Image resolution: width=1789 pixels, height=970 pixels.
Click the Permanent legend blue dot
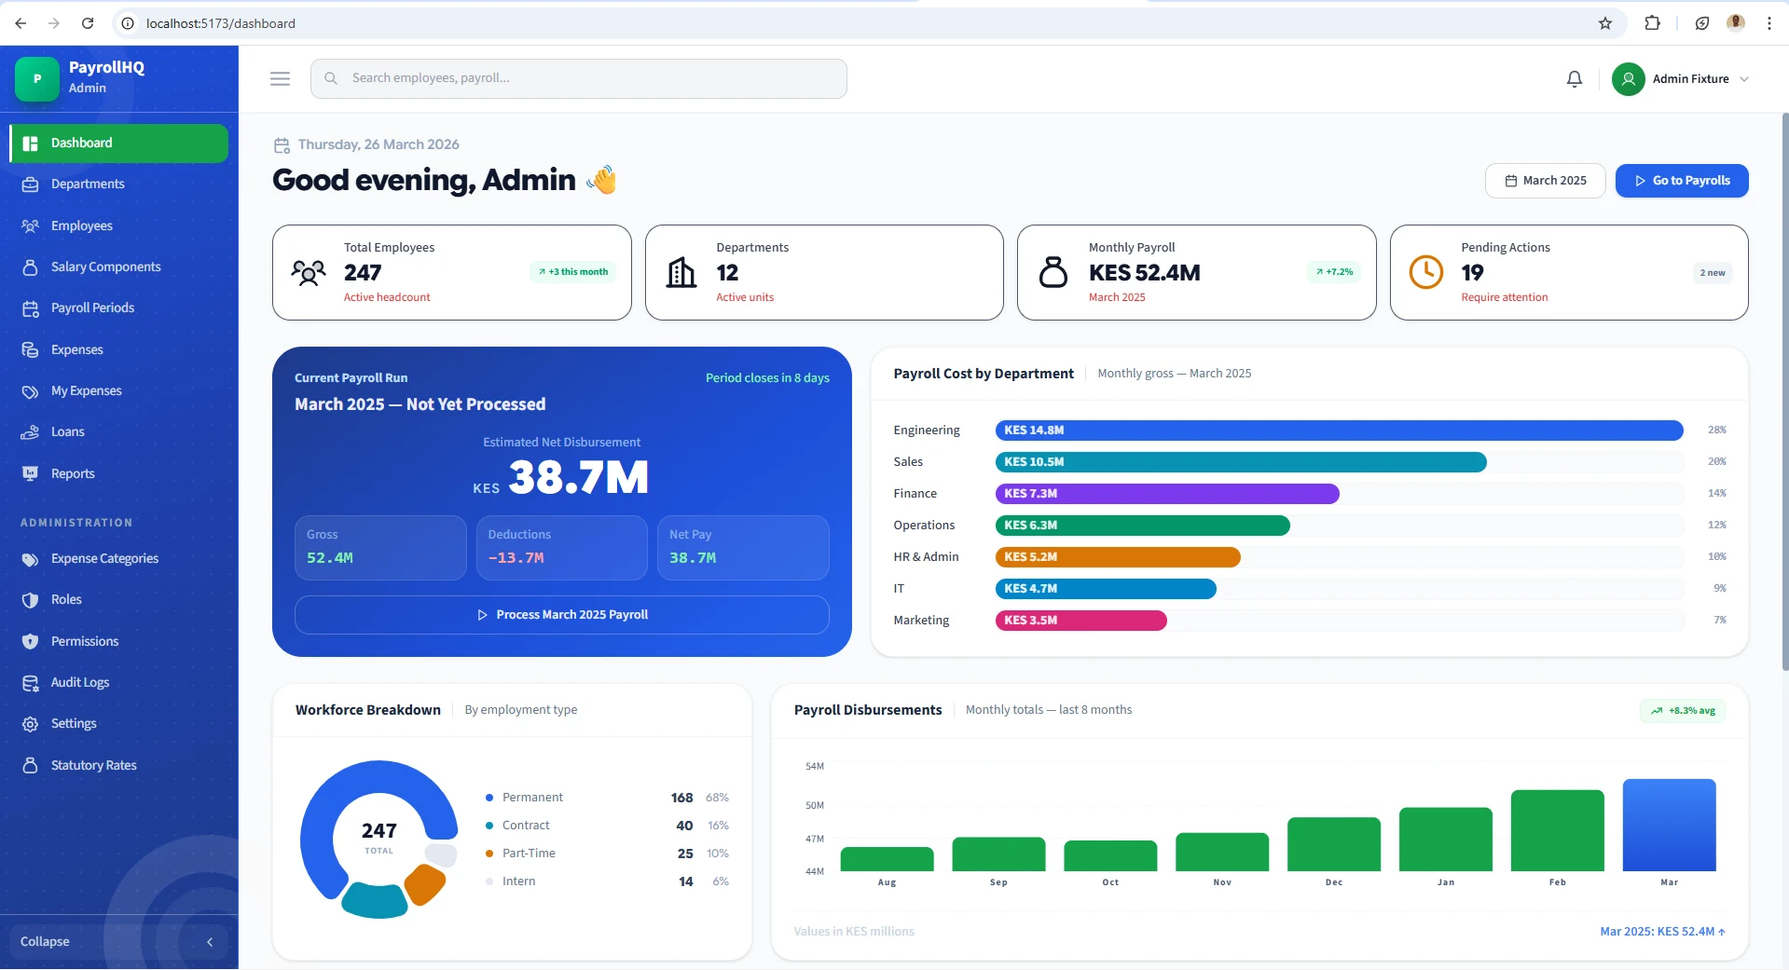(489, 798)
